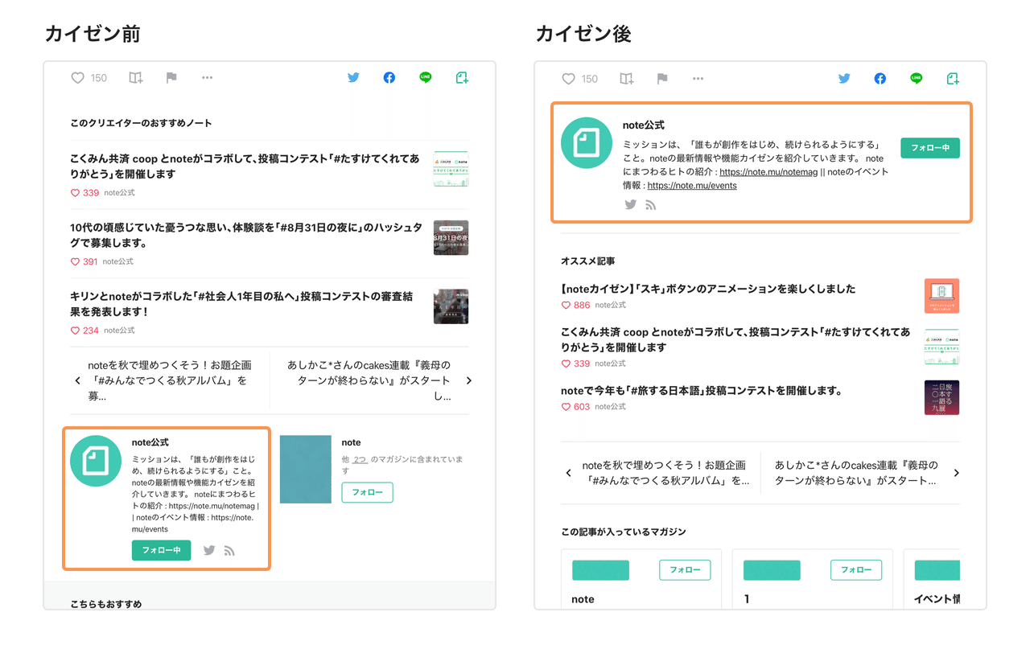Go to the next article arrow in the カイゼン後 panel
Image resolution: width=1030 pixels, height=653 pixels.
coord(957,473)
